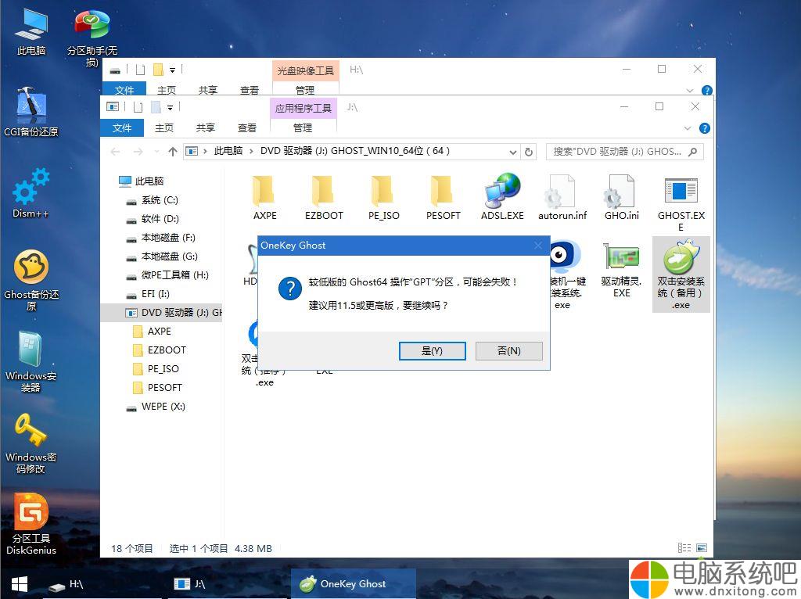Select GHOST.EXE file icon

(681, 203)
